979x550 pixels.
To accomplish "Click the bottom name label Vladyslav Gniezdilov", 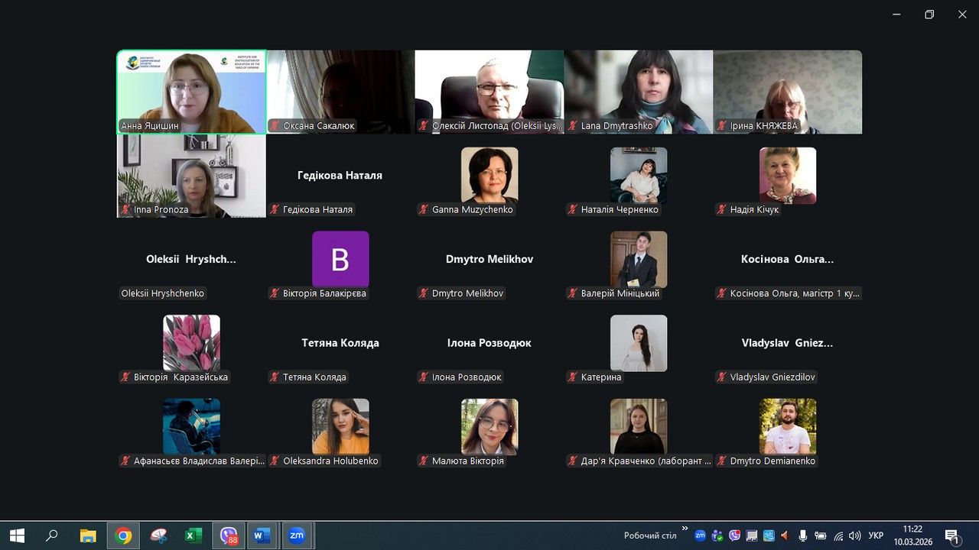I will (772, 377).
